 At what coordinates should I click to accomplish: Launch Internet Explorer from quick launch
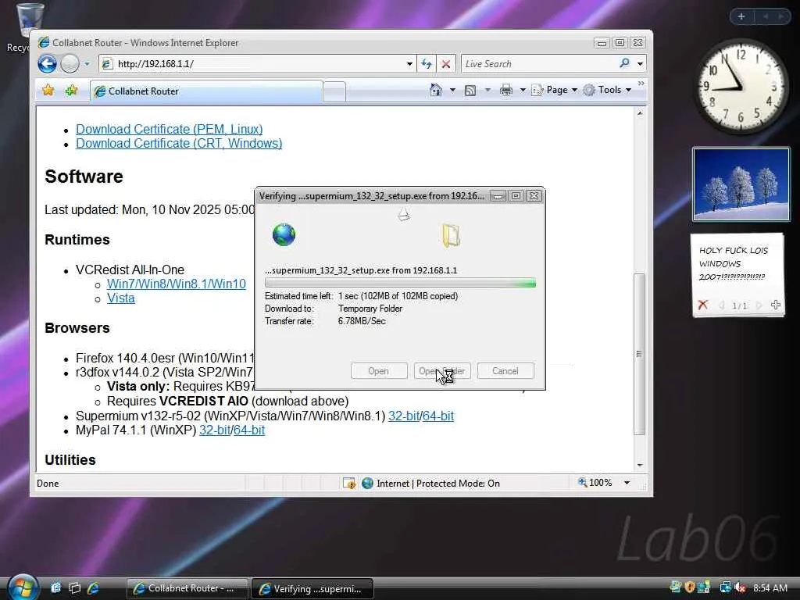[x=94, y=588]
